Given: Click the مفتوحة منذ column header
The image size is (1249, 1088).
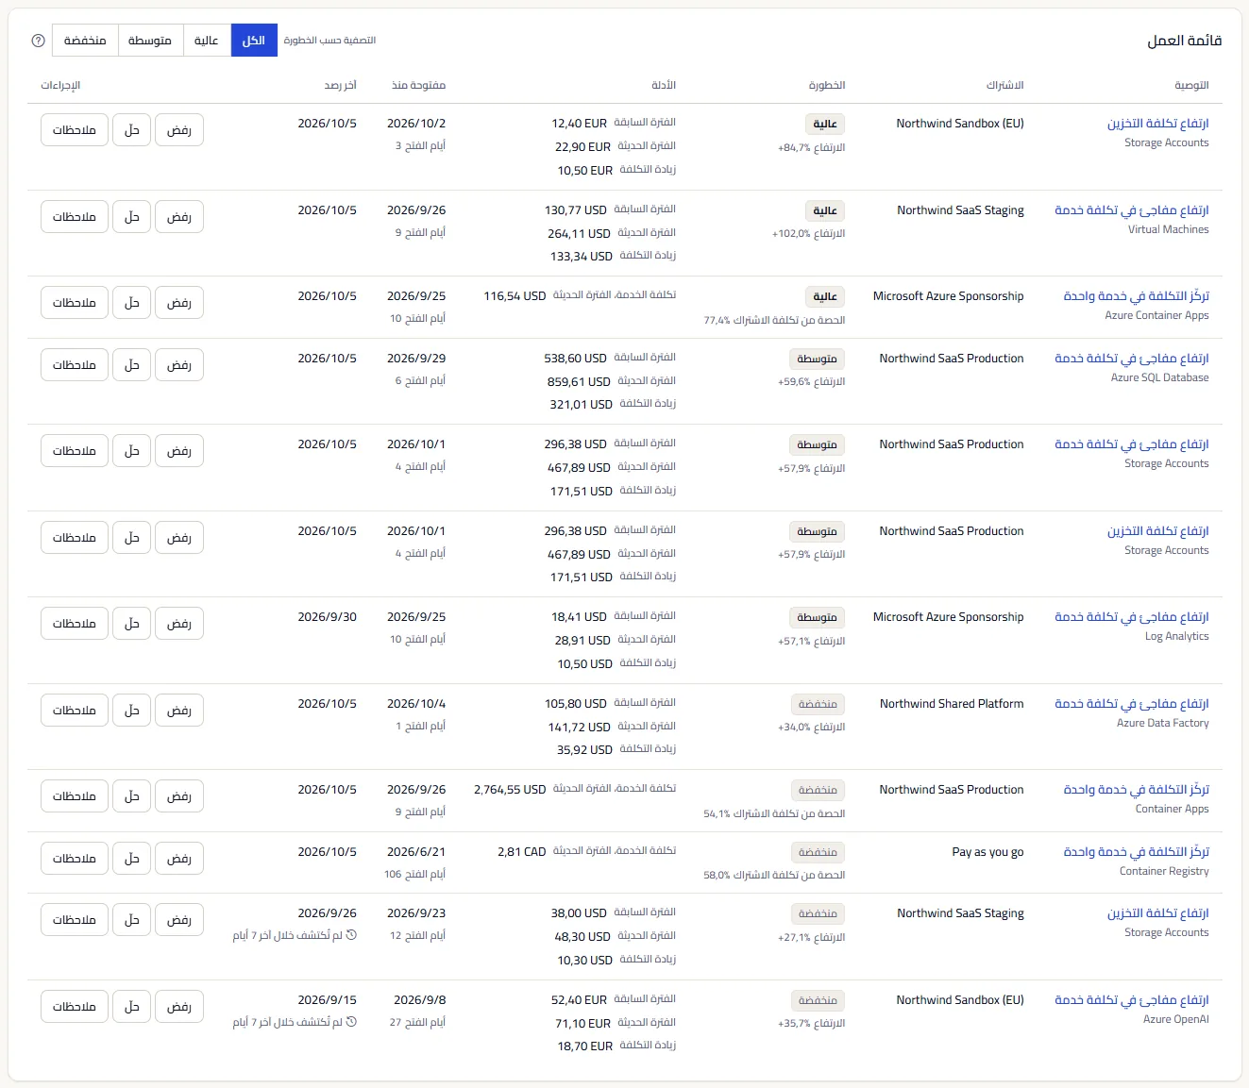Looking at the screenshot, I should pos(419,86).
